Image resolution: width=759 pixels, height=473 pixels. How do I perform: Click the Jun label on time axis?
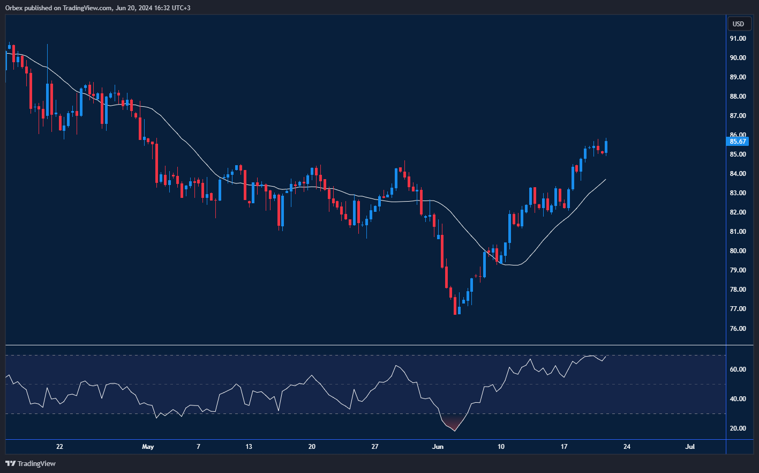(x=438, y=447)
